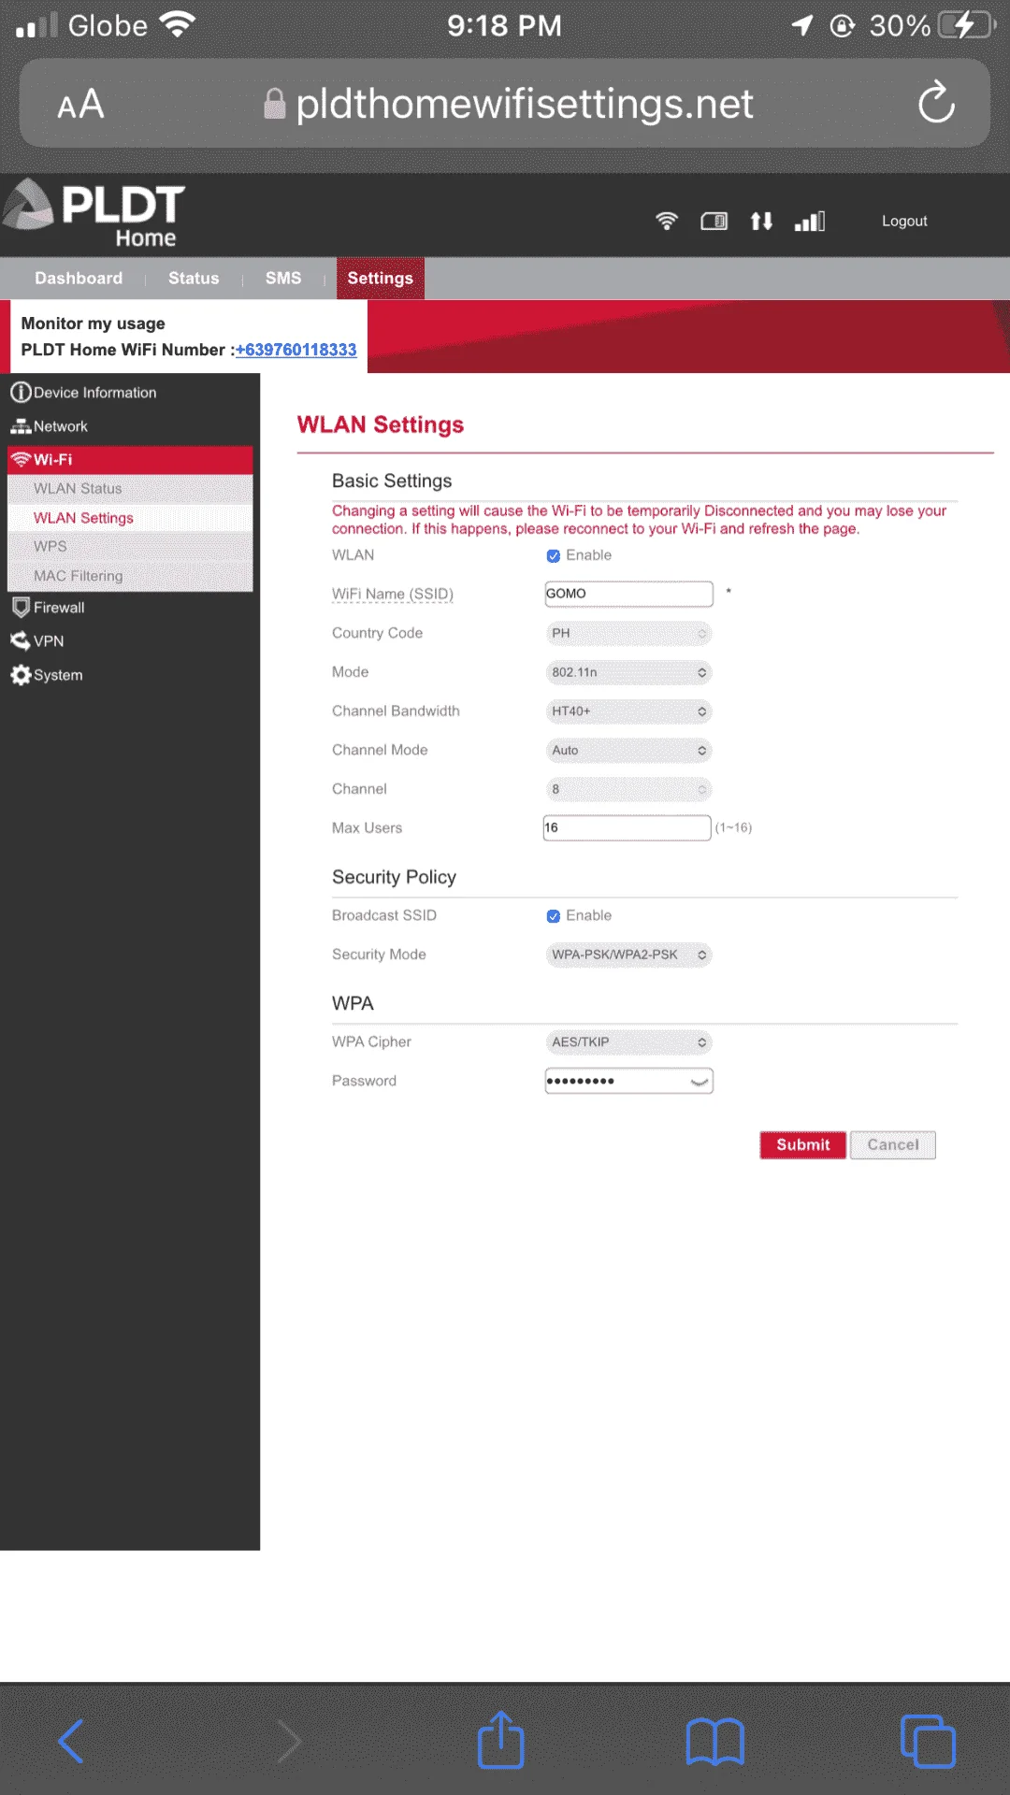Viewport: 1010px width, 1795px height.
Task: Toggle the Broadcast SSID Enable checkbox
Action: coord(554,916)
